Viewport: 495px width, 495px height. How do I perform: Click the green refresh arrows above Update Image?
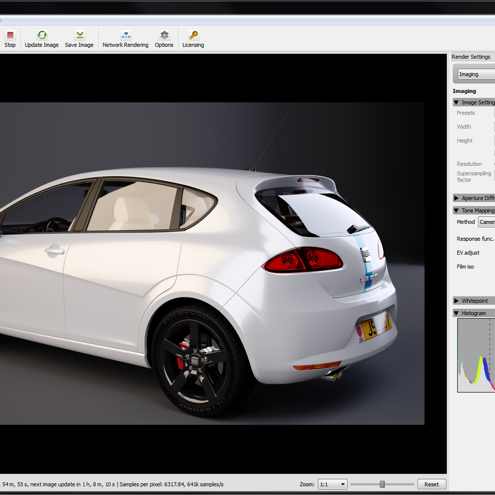42,35
